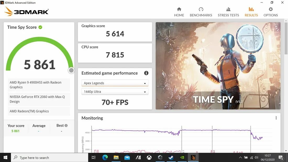Expand the 1440p Ultra resolution dropdown
The width and height of the screenshot is (288, 162).
coord(115,92)
